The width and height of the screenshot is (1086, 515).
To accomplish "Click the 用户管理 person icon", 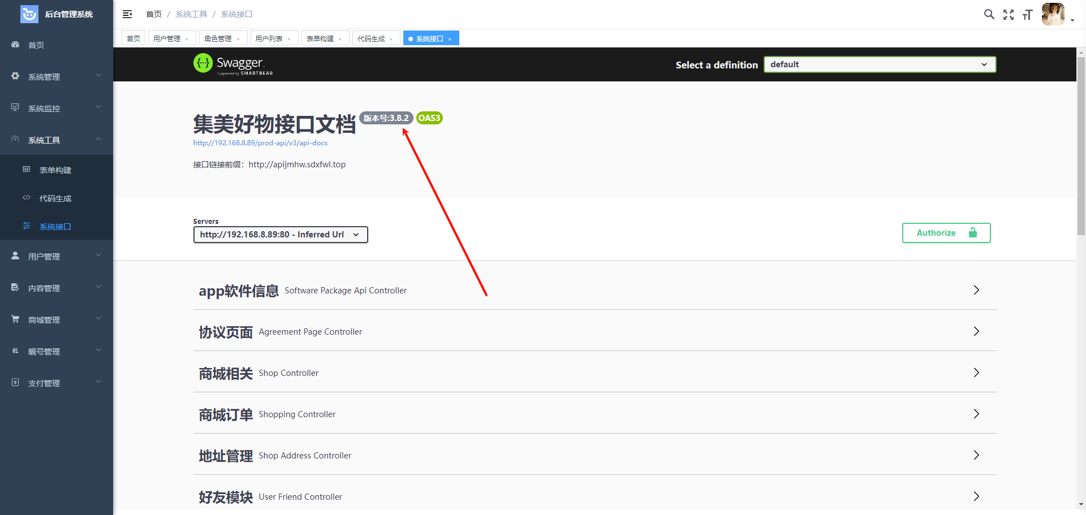I will tap(15, 256).
